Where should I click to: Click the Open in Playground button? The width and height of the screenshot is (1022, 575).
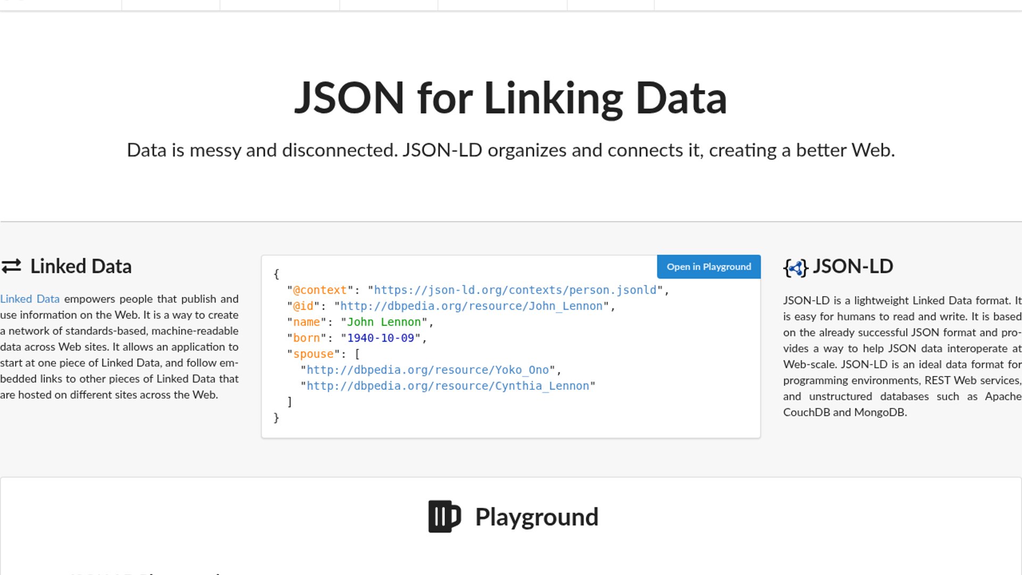(708, 267)
